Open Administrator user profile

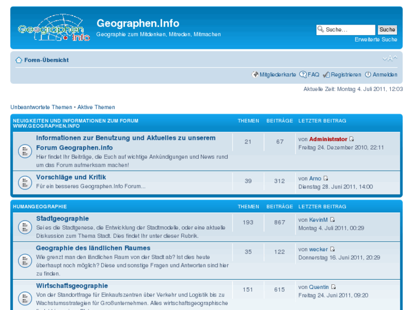pos(328,139)
